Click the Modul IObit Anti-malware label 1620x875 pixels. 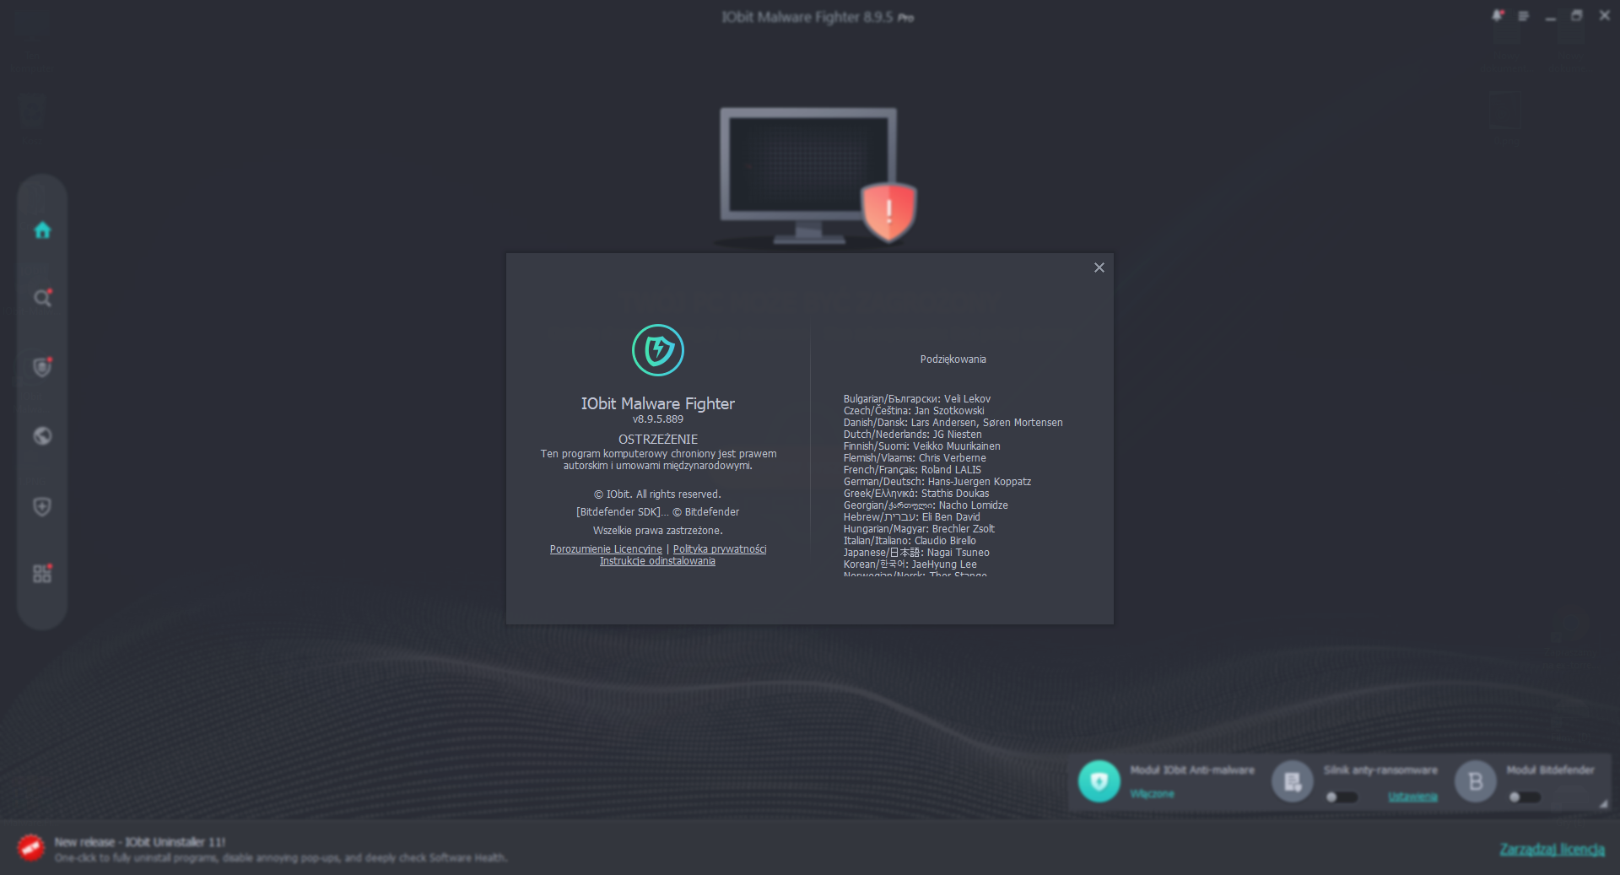[1192, 770]
